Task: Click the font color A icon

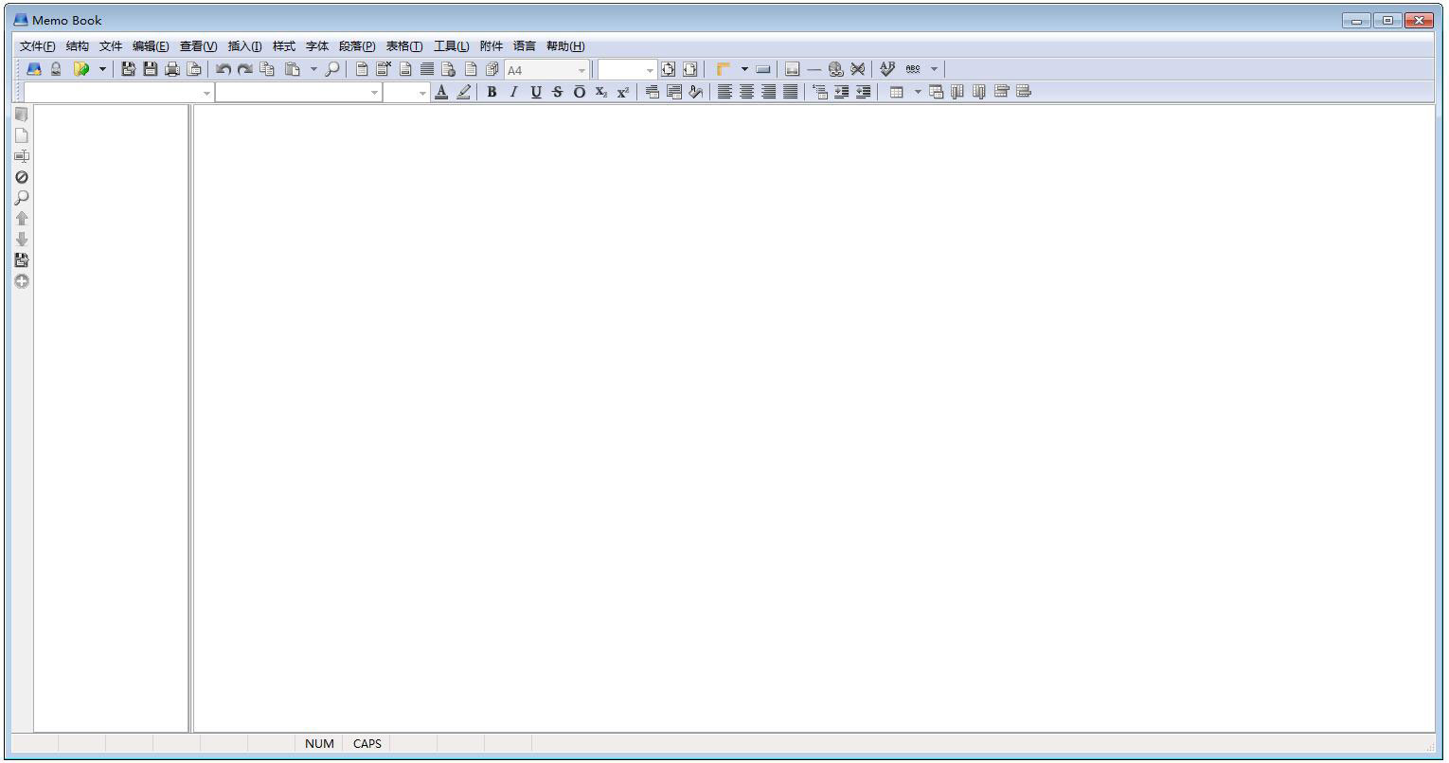Action: tap(441, 92)
